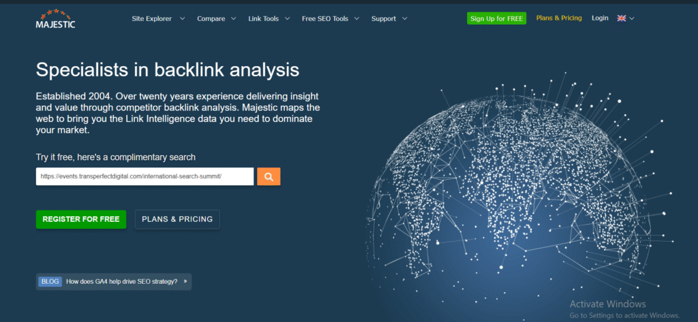
Task: Click the Support menu label
Action: 384,18
